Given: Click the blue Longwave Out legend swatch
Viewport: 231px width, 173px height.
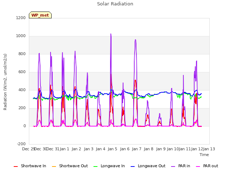Looking at the screenshot, I should point(132,167).
